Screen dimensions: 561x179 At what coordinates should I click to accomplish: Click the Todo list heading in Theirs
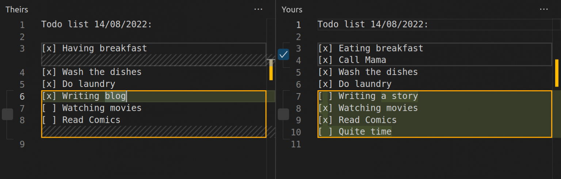pyautogui.click(x=96, y=24)
